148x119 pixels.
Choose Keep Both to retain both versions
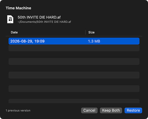click(111, 110)
